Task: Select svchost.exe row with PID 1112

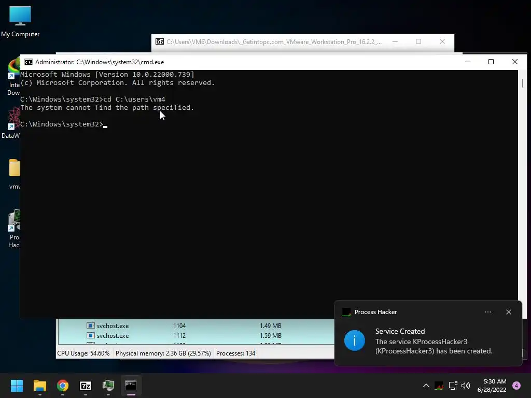Action: point(195,336)
